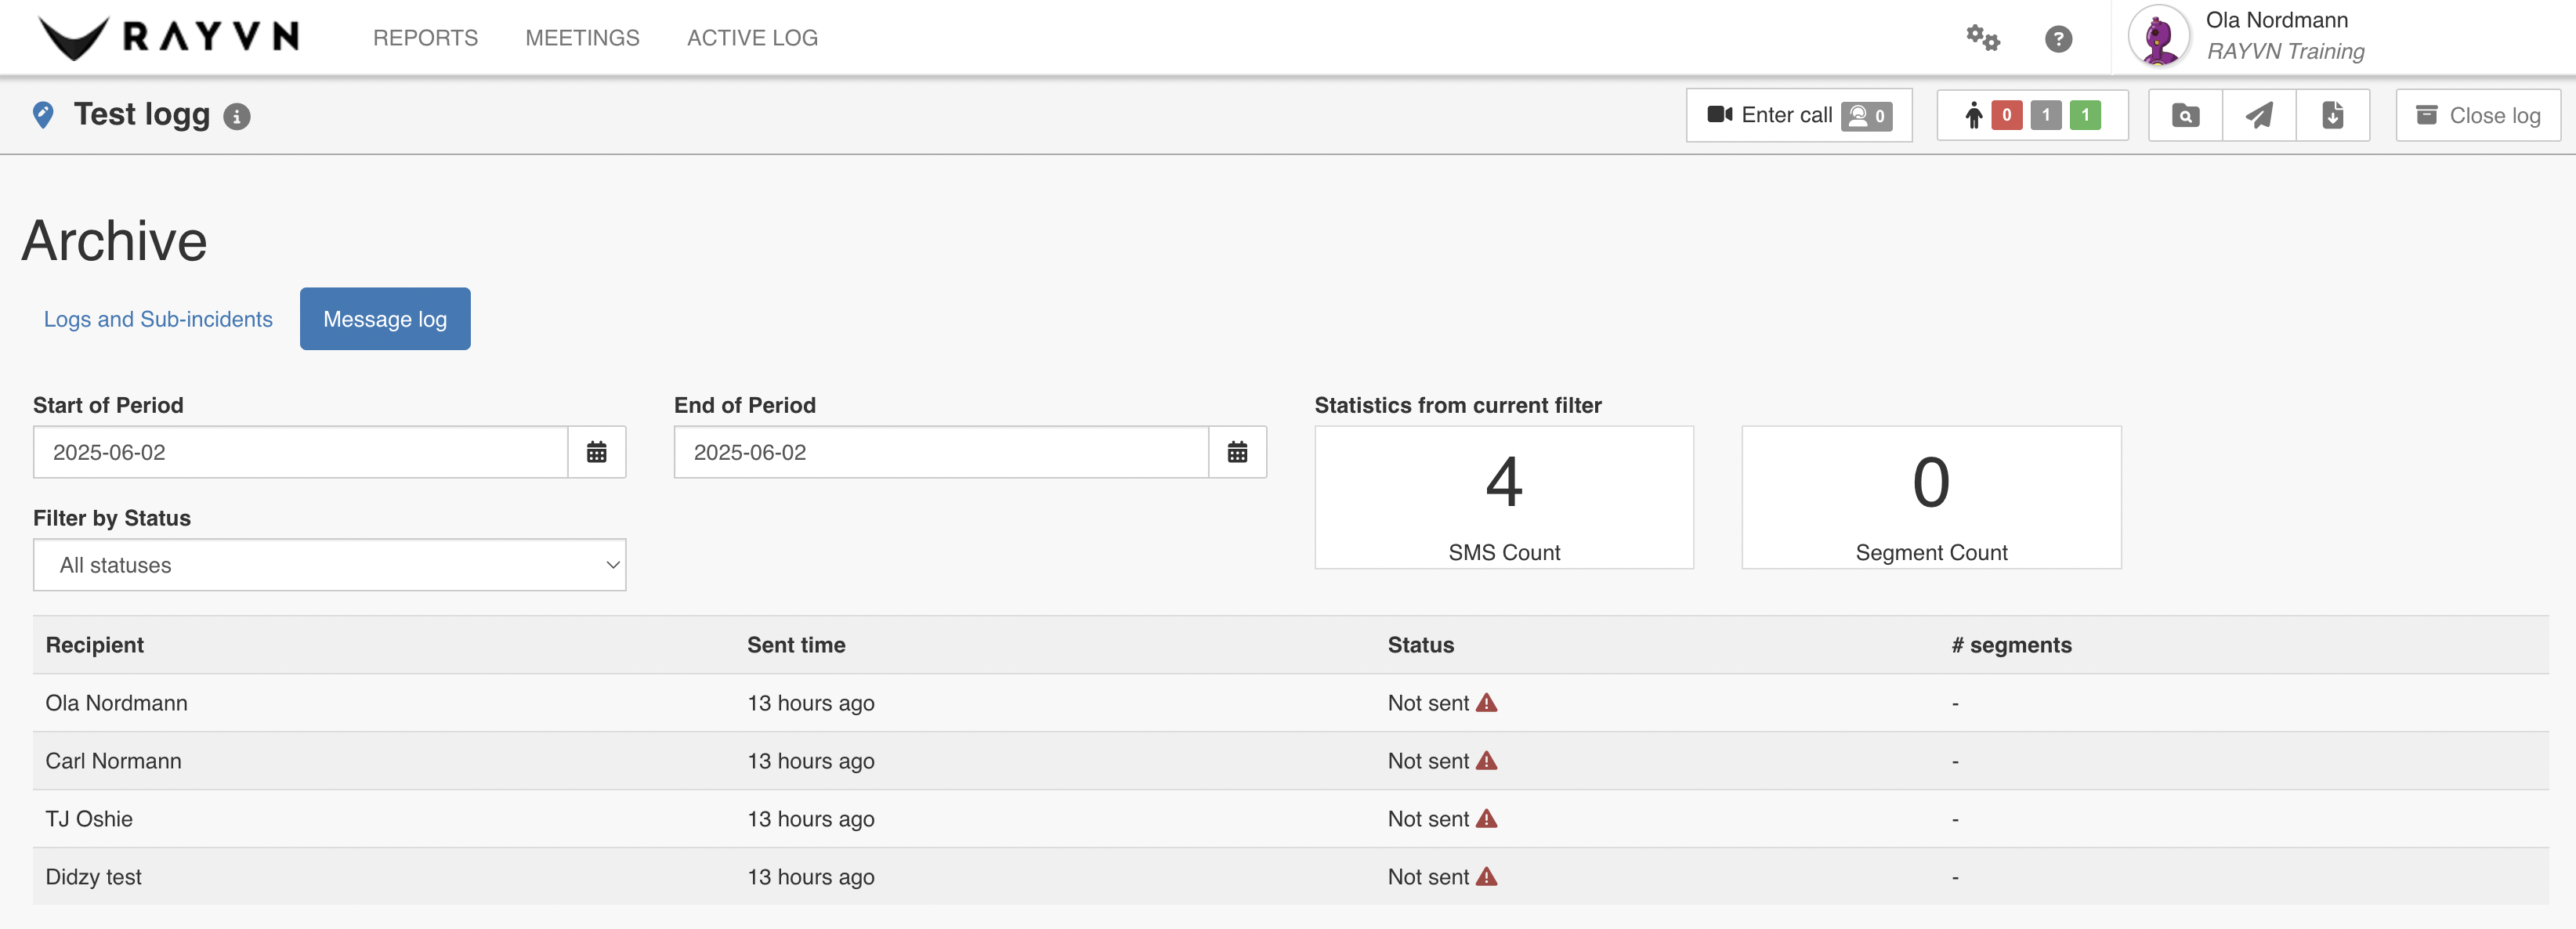Click the Enter call video button
The height and width of the screenshot is (929, 2576).
click(x=1798, y=115)
